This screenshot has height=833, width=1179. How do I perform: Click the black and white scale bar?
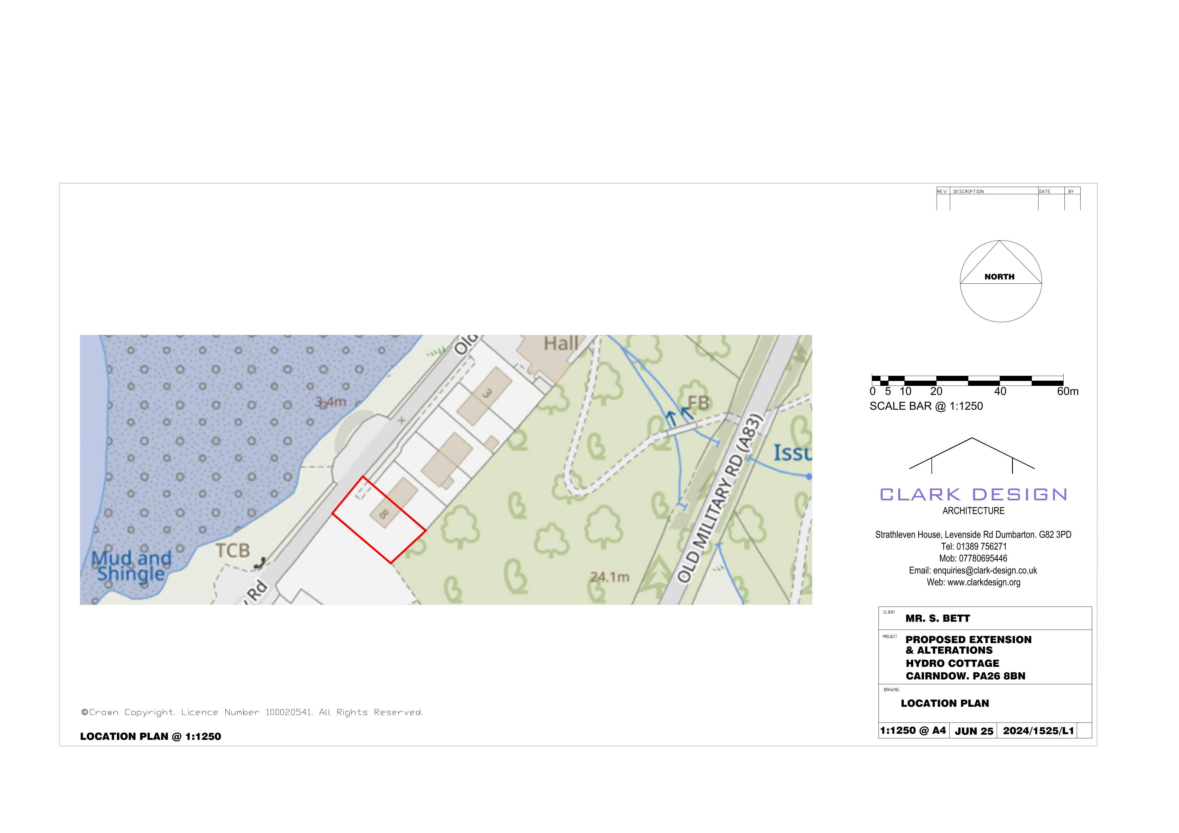tap(967, 380)
